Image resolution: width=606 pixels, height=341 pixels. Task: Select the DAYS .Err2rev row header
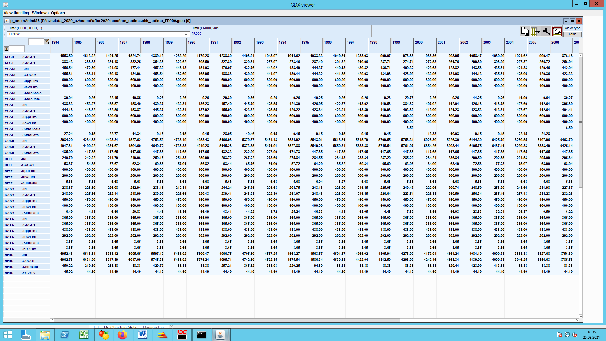pos(27,249)
